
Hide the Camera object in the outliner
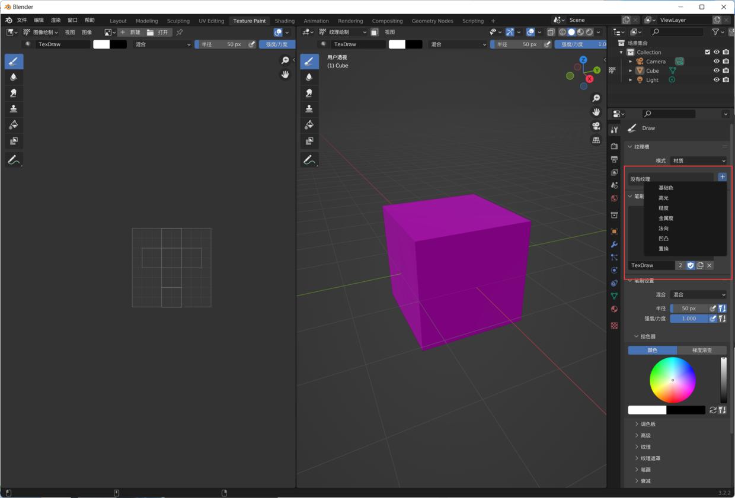coord(716,61)
